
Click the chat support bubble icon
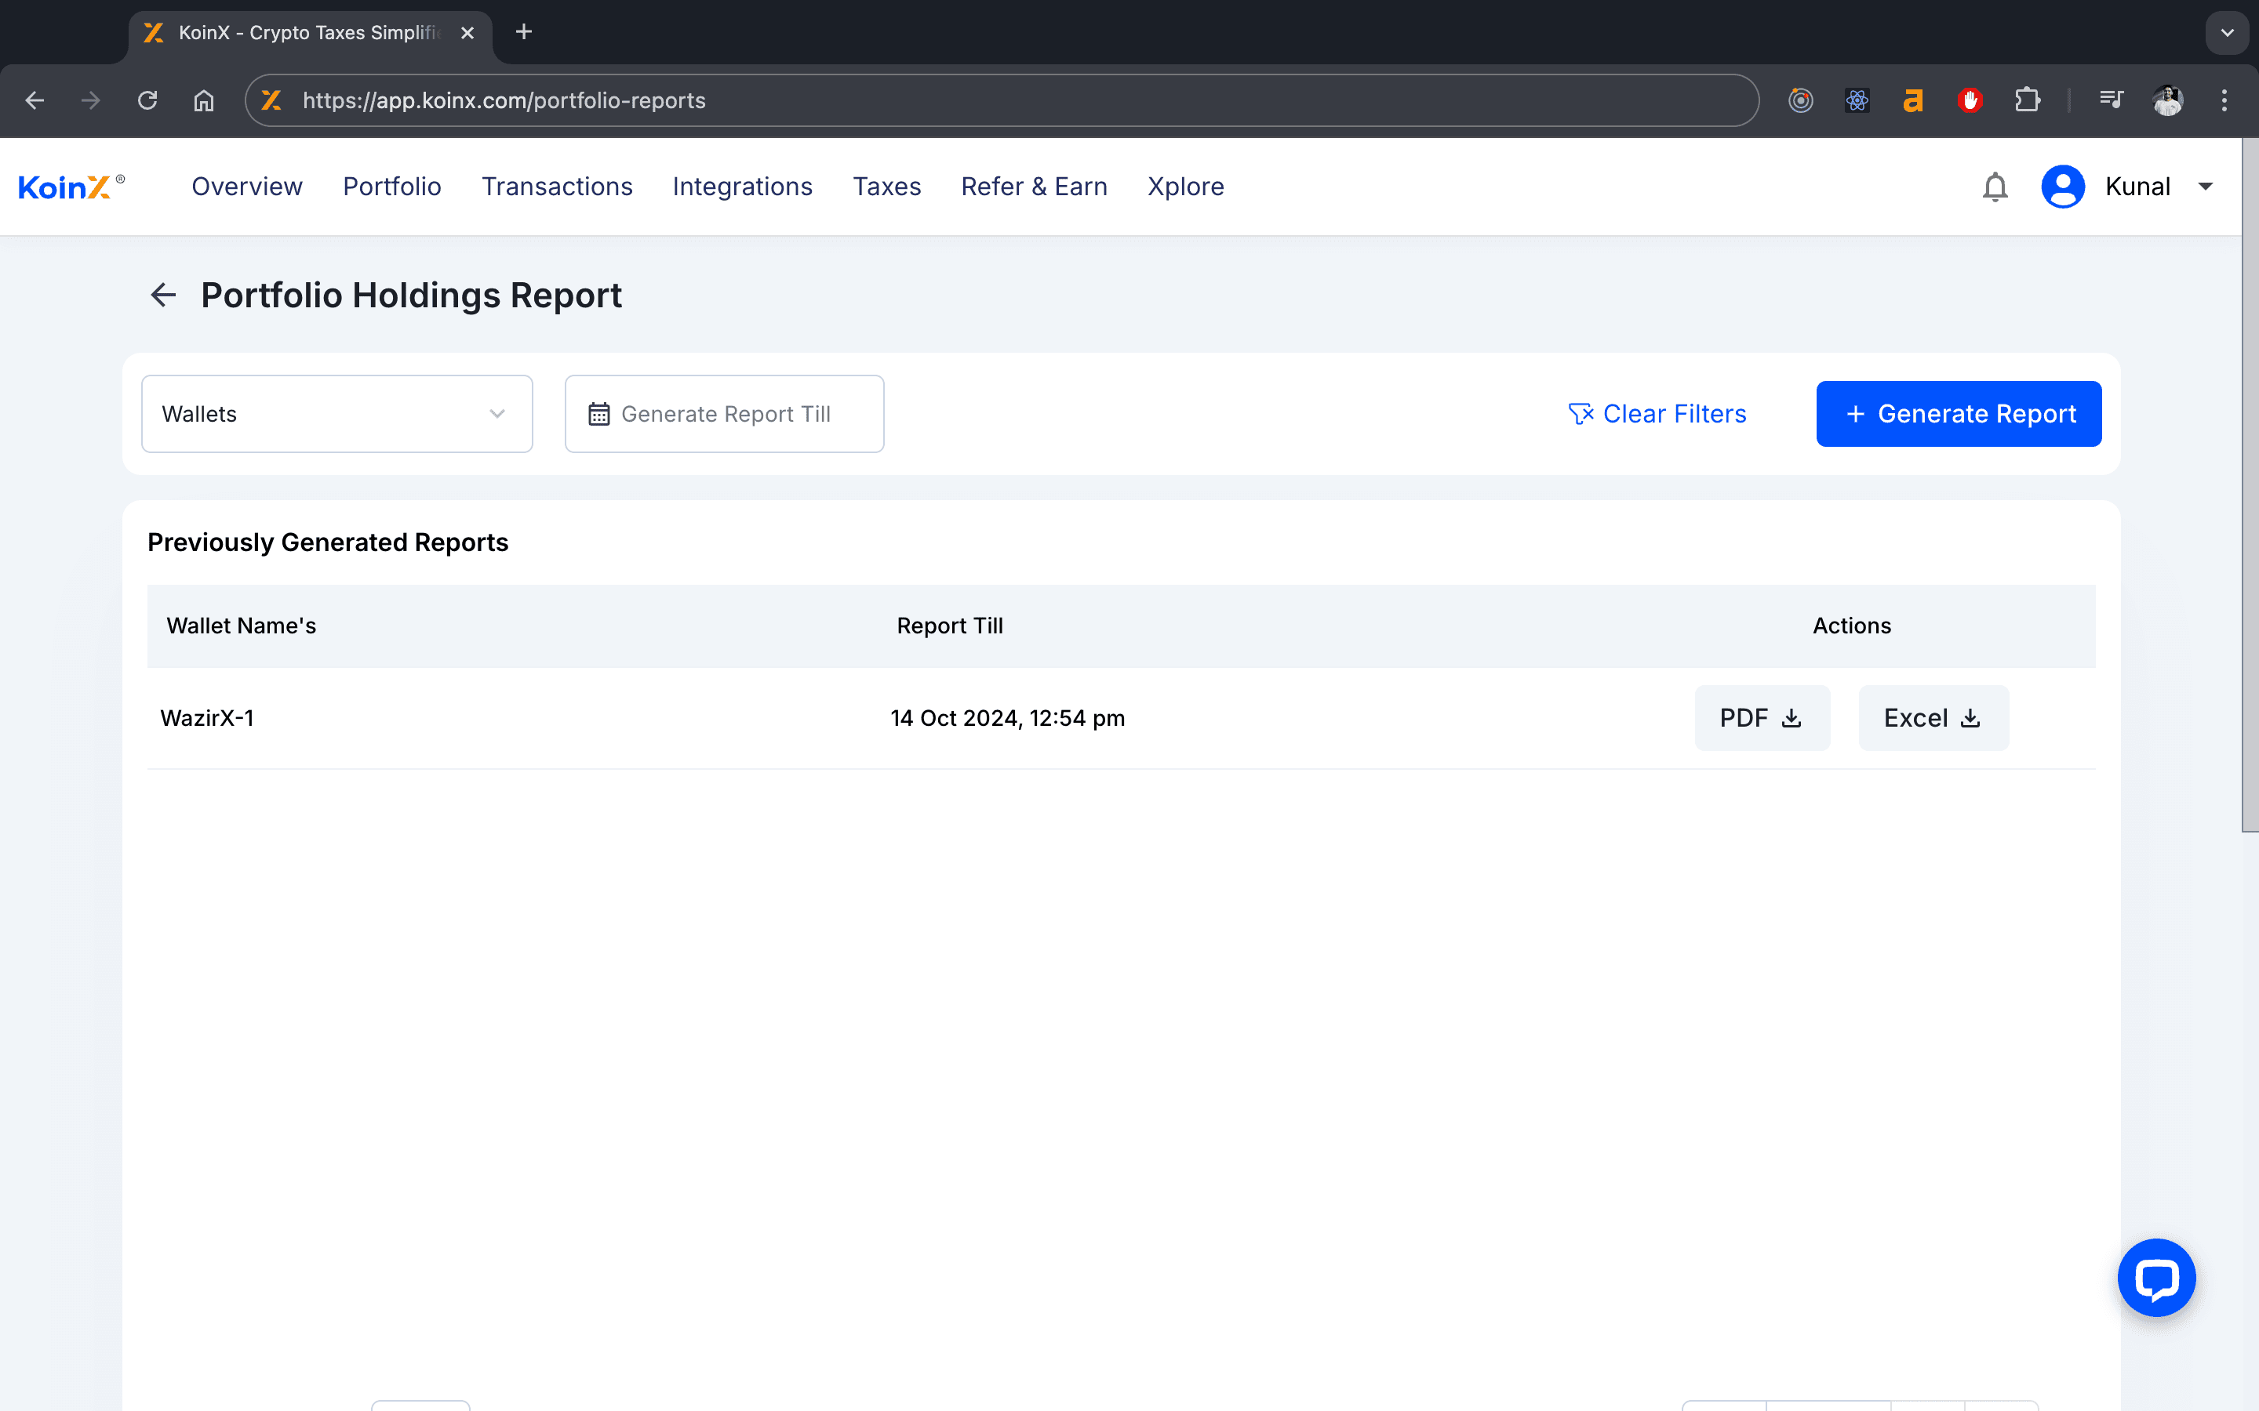pos(2156,1278)
